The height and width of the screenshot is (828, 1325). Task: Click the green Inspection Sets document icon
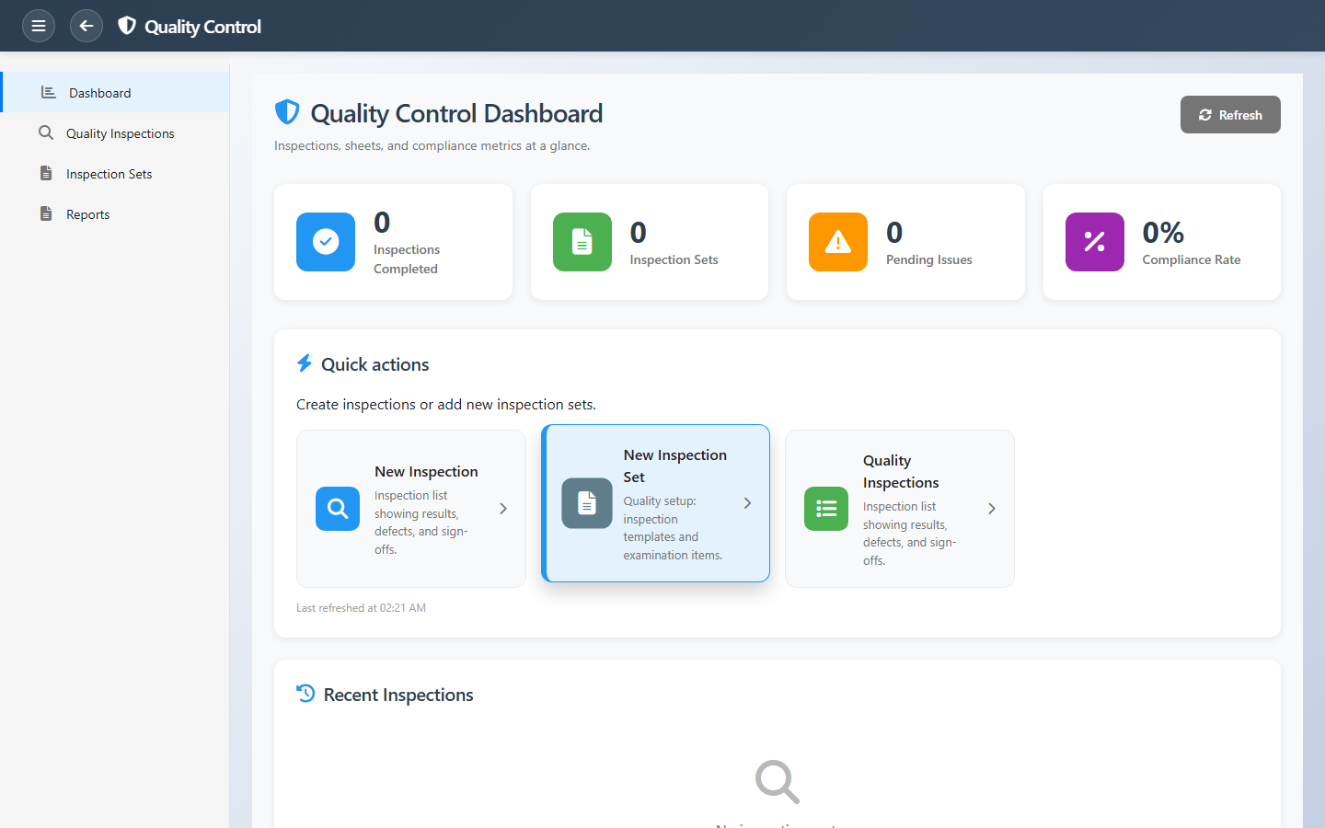(582, 242)
